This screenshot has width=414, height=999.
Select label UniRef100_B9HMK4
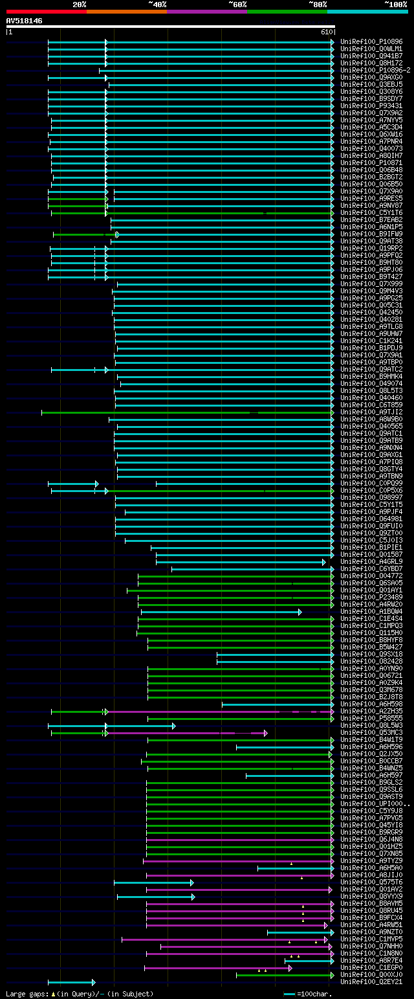pyautogui.click(x=371, y=377)
